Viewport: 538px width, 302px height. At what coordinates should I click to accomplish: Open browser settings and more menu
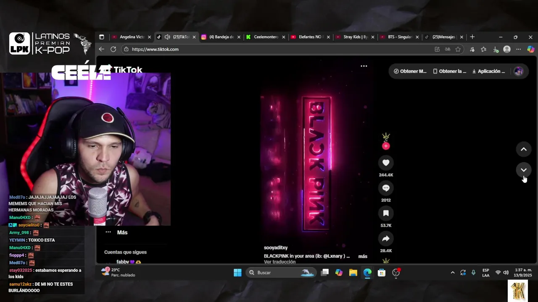[x=519, y=49]
